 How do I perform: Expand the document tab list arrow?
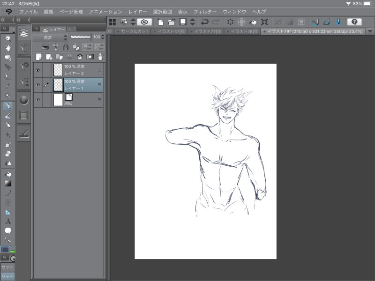(x=370, y=31)
